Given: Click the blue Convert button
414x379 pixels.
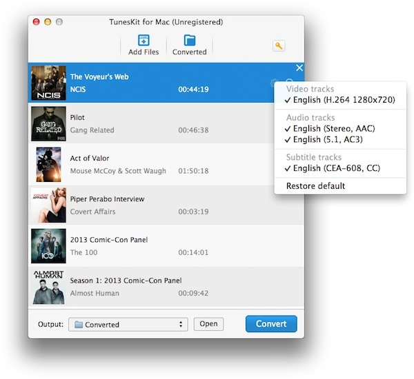Looking at the screenshot, I should point(271,324).
